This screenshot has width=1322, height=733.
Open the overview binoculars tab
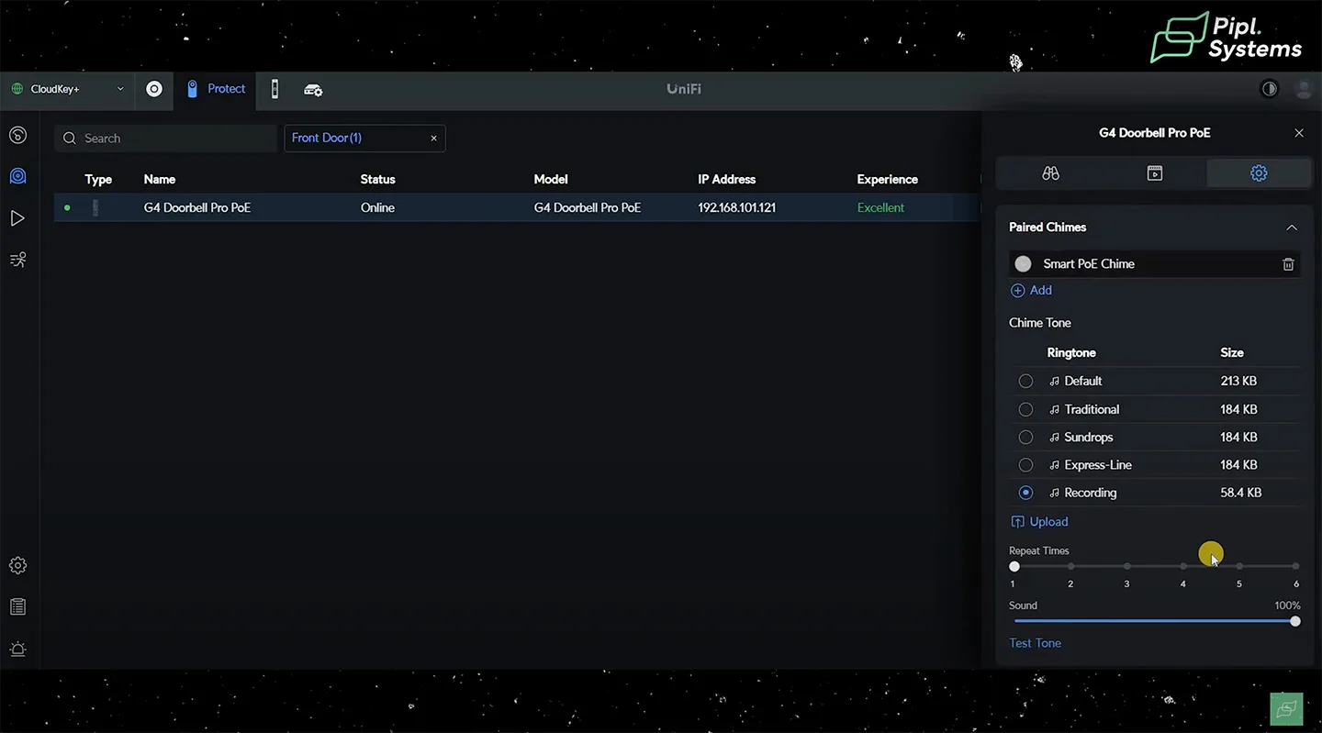pyautogui.click(x=1051, y=172)
